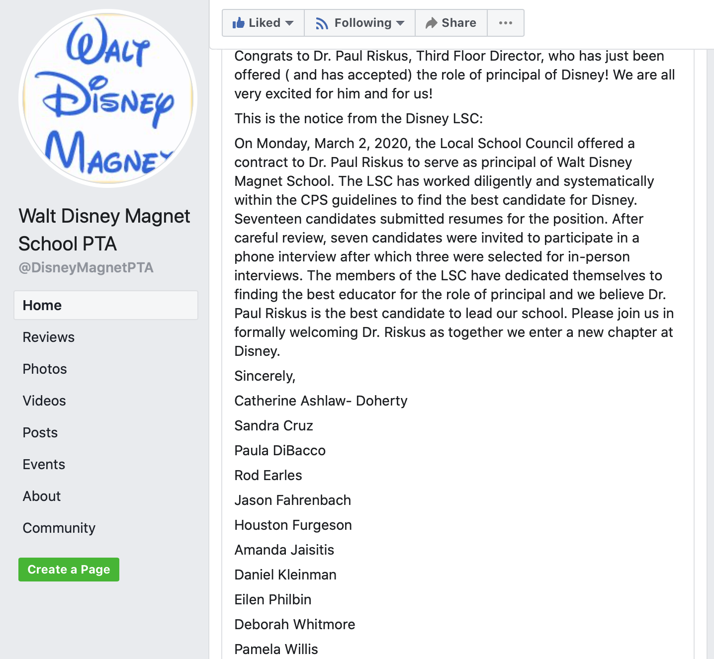The height and width of the screenshot is (659, 714).
Task: Go to the Photos section
Action: [x=45, y=369]
